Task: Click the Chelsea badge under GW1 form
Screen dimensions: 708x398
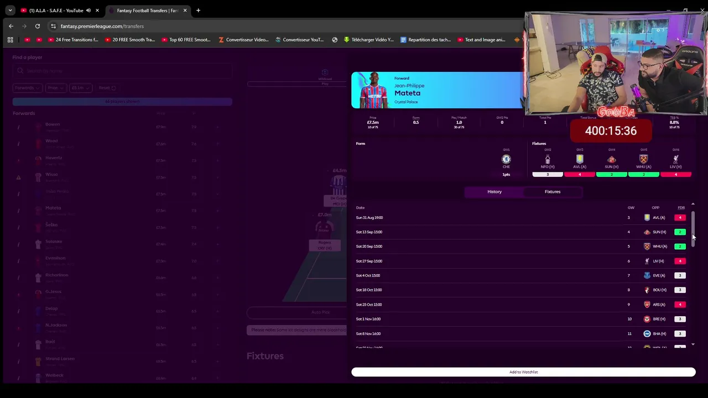Action: (x=506, y=159)
